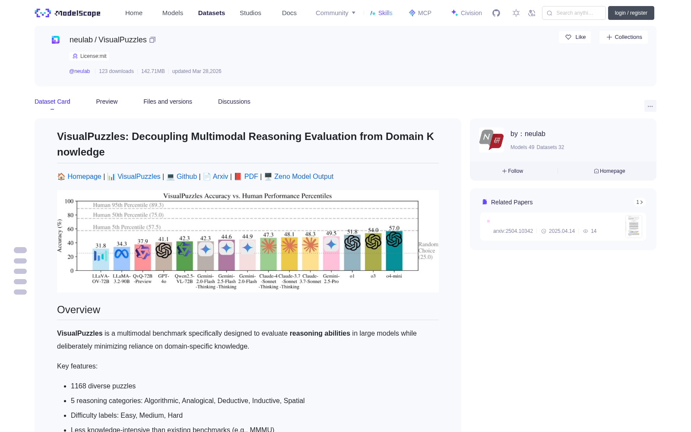
Task: Open the @neulab profile link
Action: [79, 71]
